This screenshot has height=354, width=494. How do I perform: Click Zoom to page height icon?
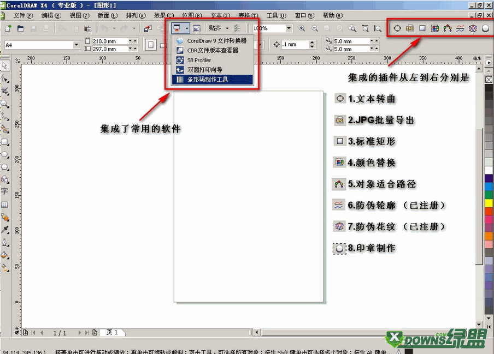click(378, 28)
